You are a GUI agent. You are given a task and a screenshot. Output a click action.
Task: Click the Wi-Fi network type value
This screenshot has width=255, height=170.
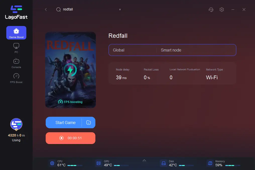tap(212, 77)
